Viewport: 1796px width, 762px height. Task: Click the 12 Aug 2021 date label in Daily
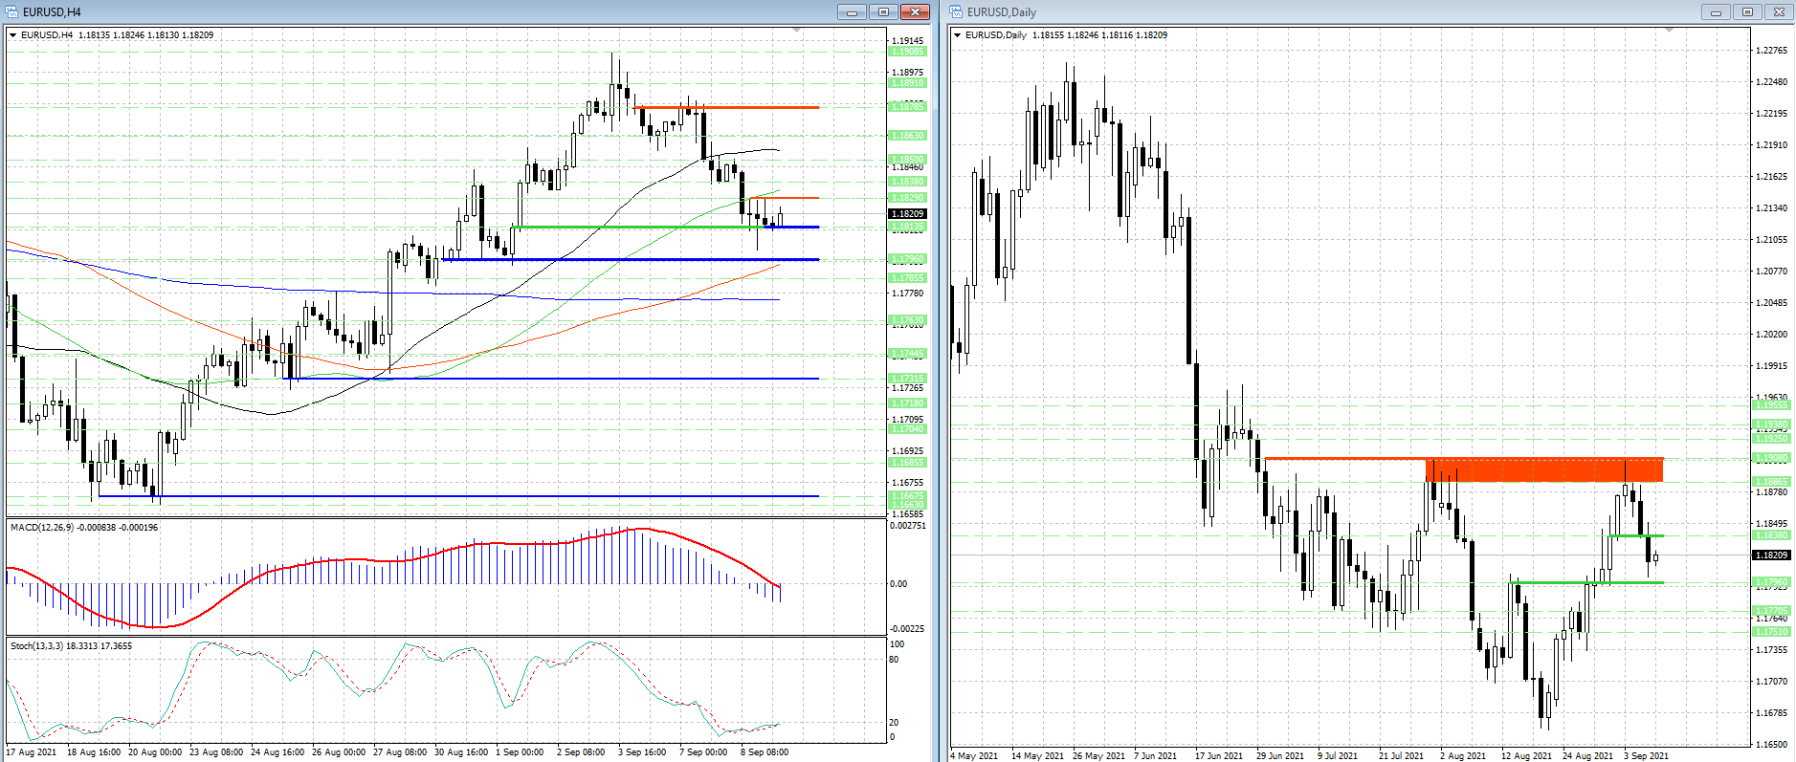coord(1526,756)
